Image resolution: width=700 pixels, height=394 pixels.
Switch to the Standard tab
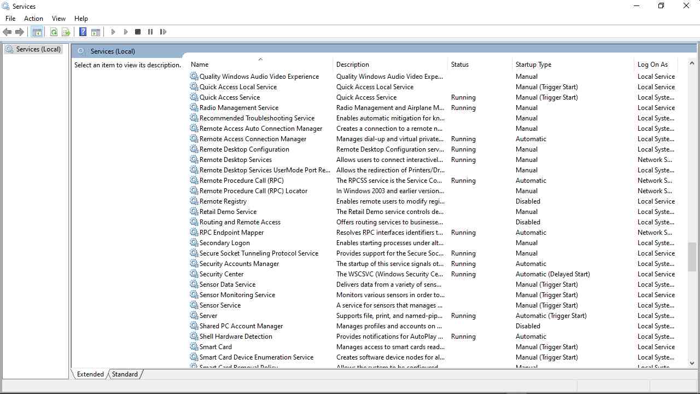click(x=125, y=374)
